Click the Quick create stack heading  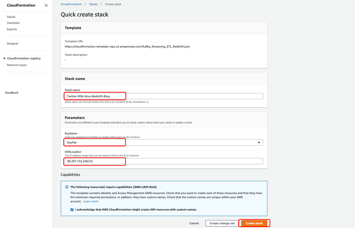tap(84, 15)
